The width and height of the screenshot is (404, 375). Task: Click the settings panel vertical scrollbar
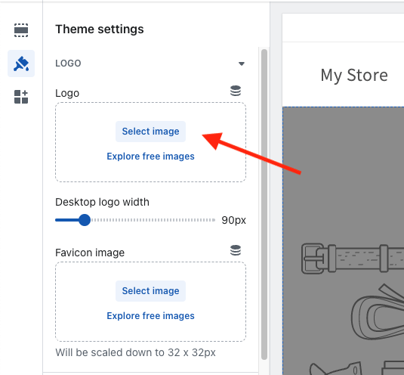point(264,204)
